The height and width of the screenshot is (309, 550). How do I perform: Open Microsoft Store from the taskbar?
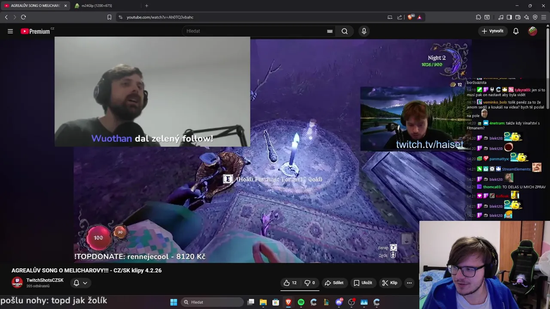276,302
